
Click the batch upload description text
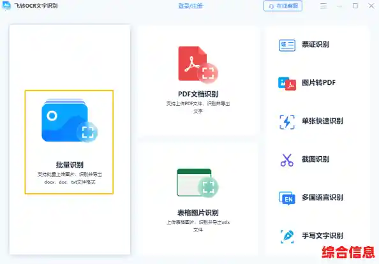pyautogui.click(x=70, y=178)
